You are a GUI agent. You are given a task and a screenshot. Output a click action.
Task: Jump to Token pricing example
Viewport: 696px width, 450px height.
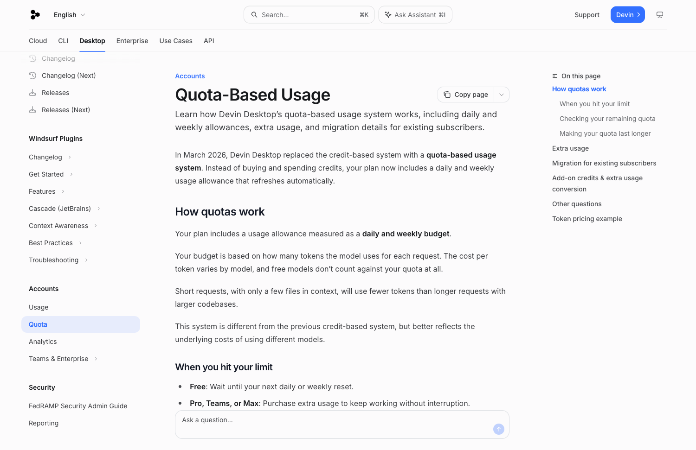pos(587,219)
